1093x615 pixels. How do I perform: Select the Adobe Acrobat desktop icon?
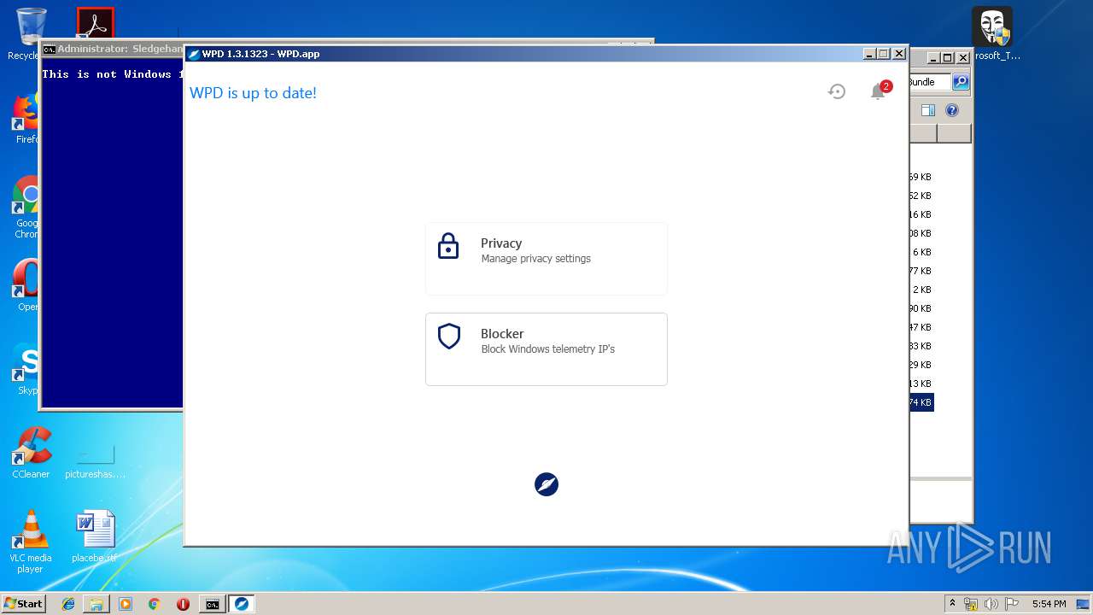[x=95, y=23]
